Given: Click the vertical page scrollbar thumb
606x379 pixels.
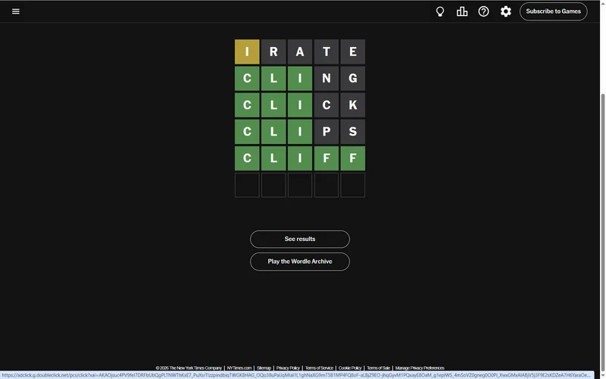Looking at the screenshot, I should pos(602,232).
